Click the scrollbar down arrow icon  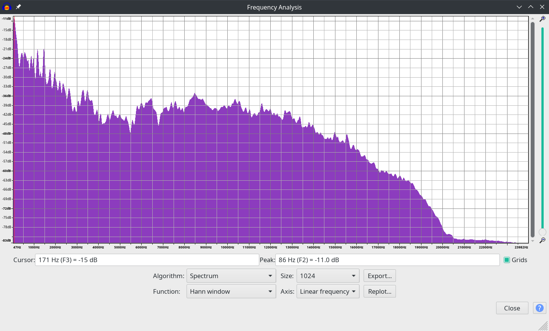(x=533, y=240)
